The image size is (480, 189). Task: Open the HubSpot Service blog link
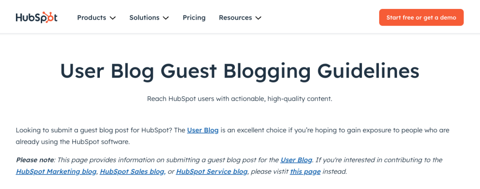[x=211, y=171]
